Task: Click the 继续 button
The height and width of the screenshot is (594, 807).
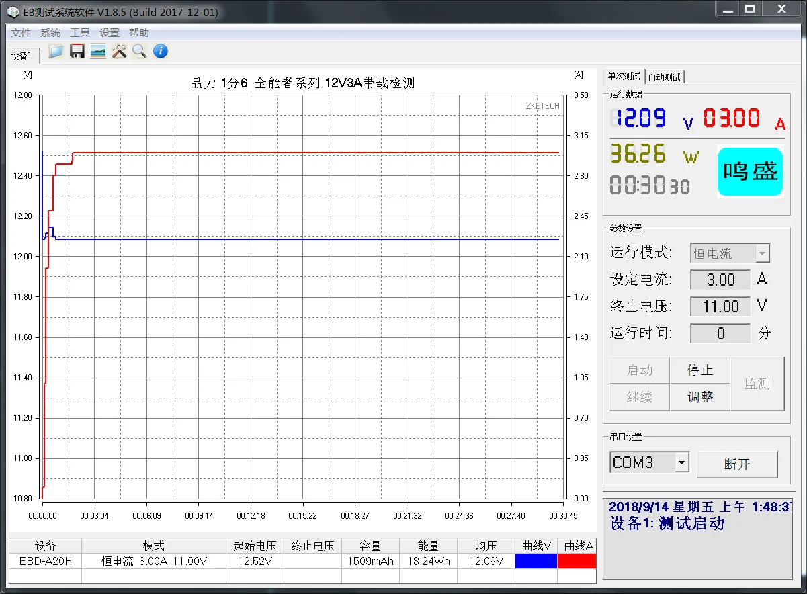Action: coord(640,397)
